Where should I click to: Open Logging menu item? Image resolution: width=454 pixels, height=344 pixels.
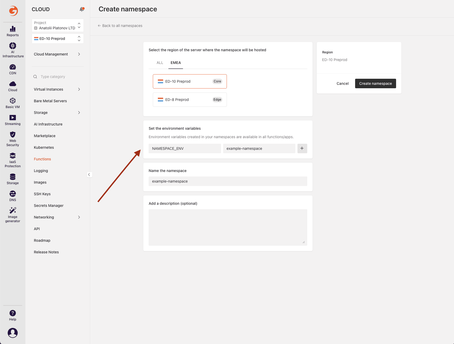pos(41,171)
